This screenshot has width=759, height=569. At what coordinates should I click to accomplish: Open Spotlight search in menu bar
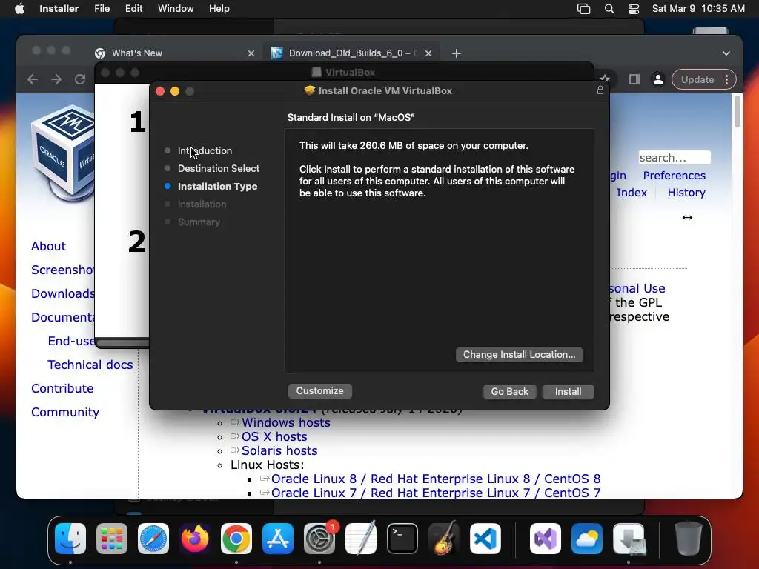coord(609,9)
